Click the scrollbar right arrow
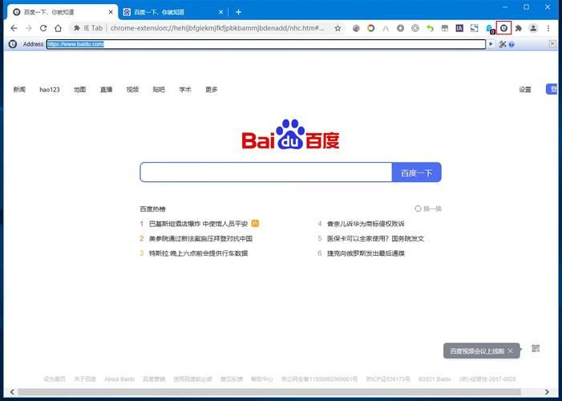Image resolution: width=562 pixels, height=401 pixels. pos(547,391)
